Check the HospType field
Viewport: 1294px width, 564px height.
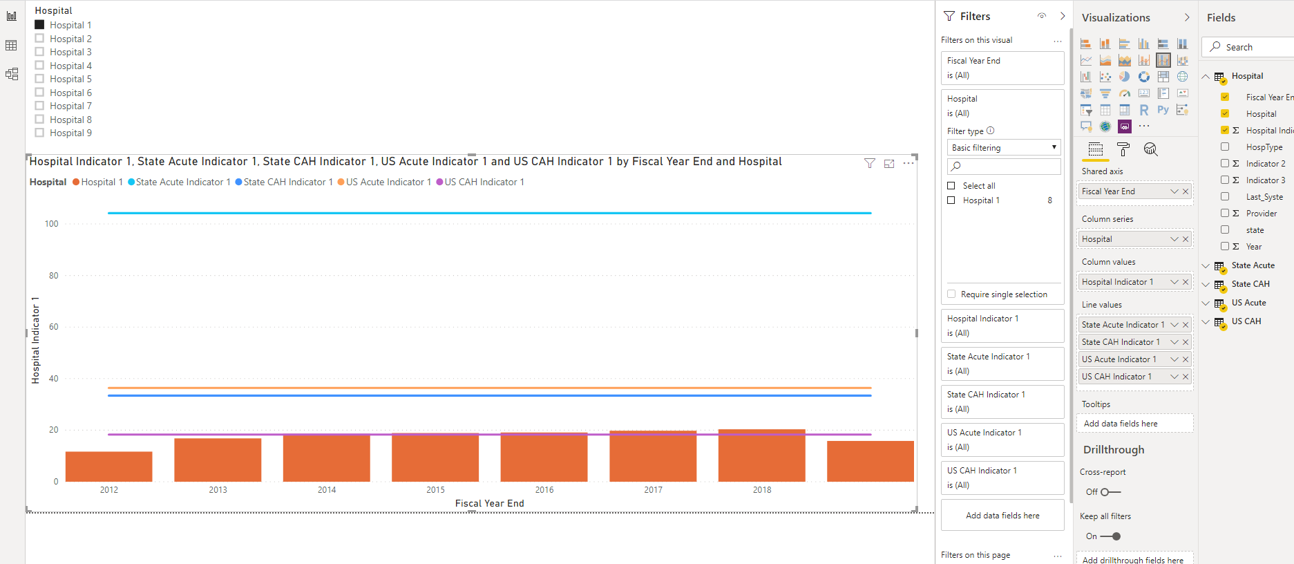pos(1225,147)
